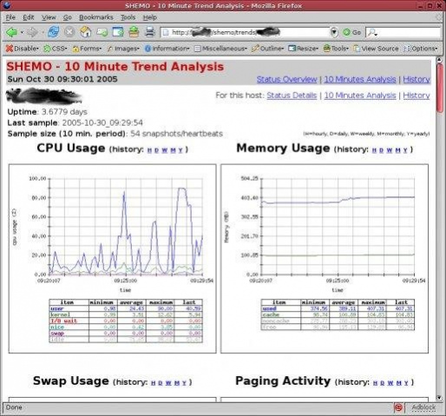446x416 pixels.
Task: Open the Outline developer toolbar menu
Action: (x=267, y=49)
